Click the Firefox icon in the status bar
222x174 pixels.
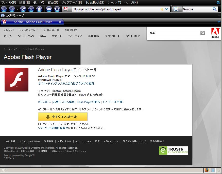(207, 170)
